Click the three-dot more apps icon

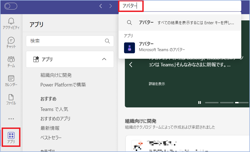(x=11, y=119)
